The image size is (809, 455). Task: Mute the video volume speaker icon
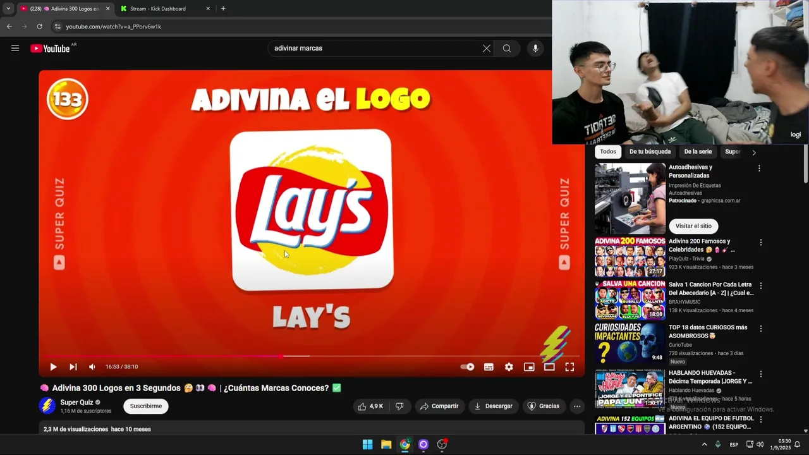coord(92,367)
